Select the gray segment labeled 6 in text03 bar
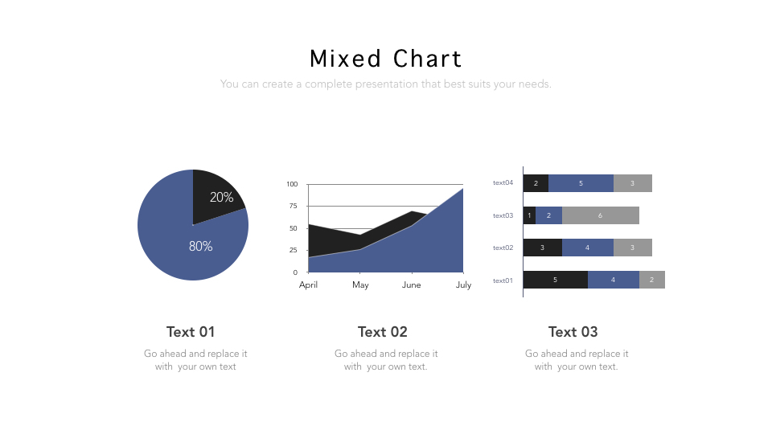This screenshot has width=772, height=434. click(x=600, y=215)
